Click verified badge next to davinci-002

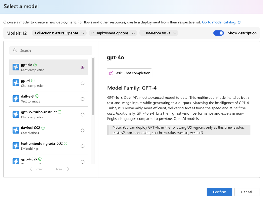coord(43,128)
